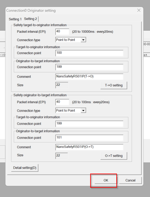
Task: Click the lower read-only Size field showing 22
Action: click(x=62, y=156)
